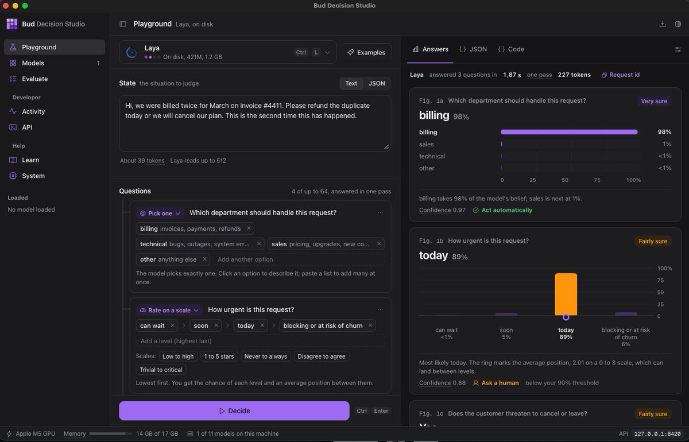This screenshot has height=442, width=689.
Task: Open the Learn help page
Action: [55, 160]
